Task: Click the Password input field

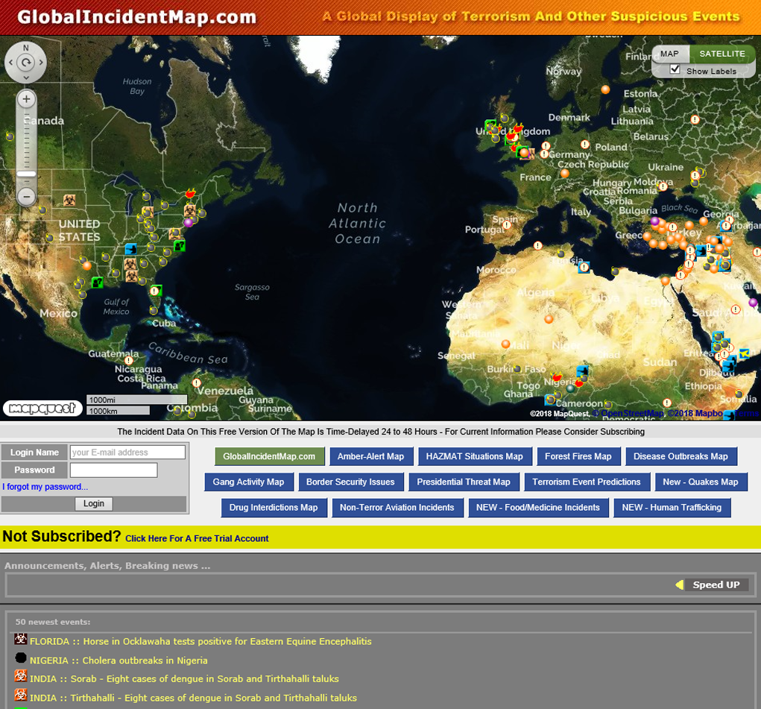Action: click(113, 470)
